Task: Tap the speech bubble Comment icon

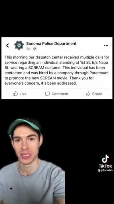Action: [x=47, y=94]
